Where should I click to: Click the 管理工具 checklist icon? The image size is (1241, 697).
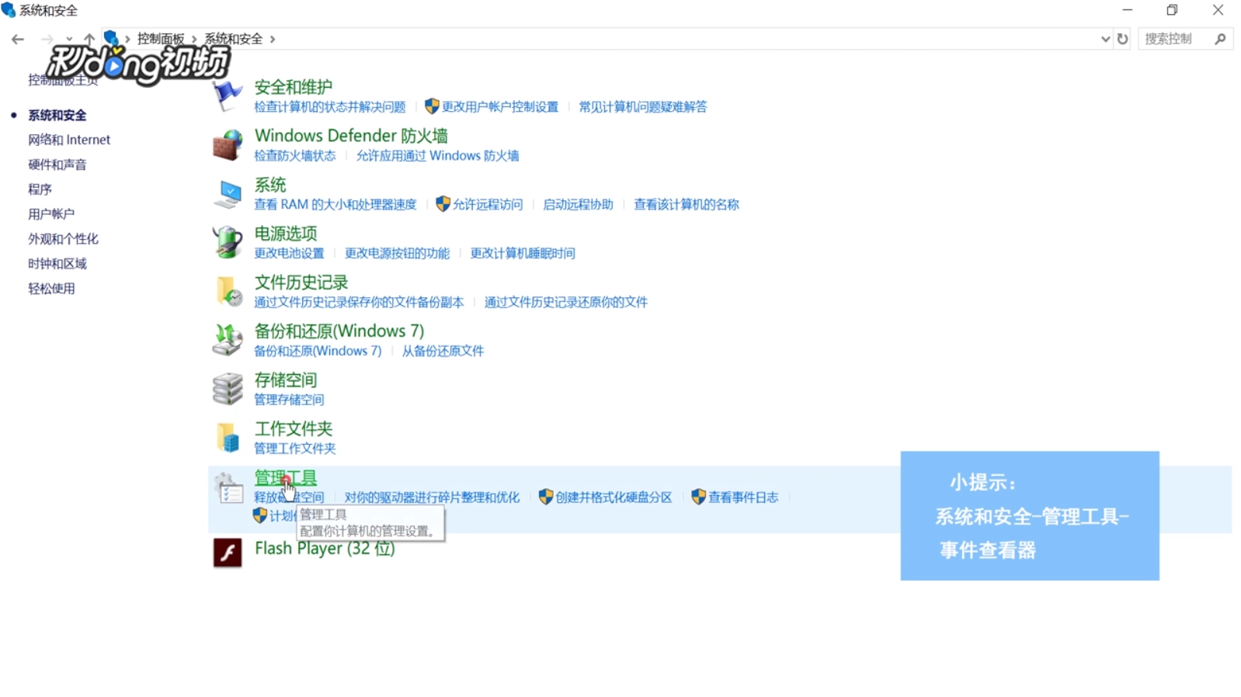[228, 487]
